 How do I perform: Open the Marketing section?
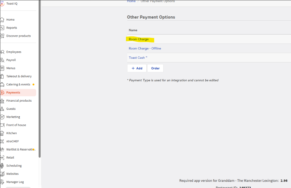(13, 117)
